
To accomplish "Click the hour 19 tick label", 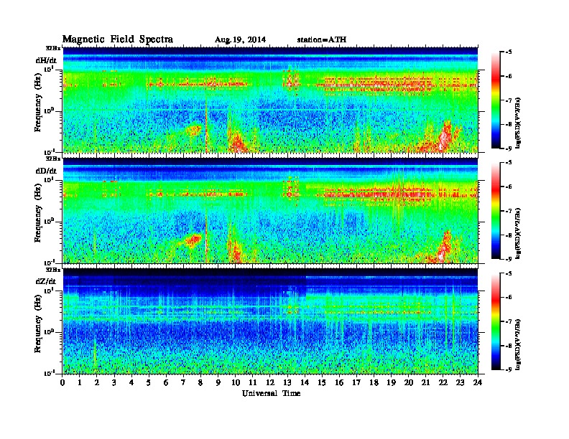I will [x=391, y=382].
